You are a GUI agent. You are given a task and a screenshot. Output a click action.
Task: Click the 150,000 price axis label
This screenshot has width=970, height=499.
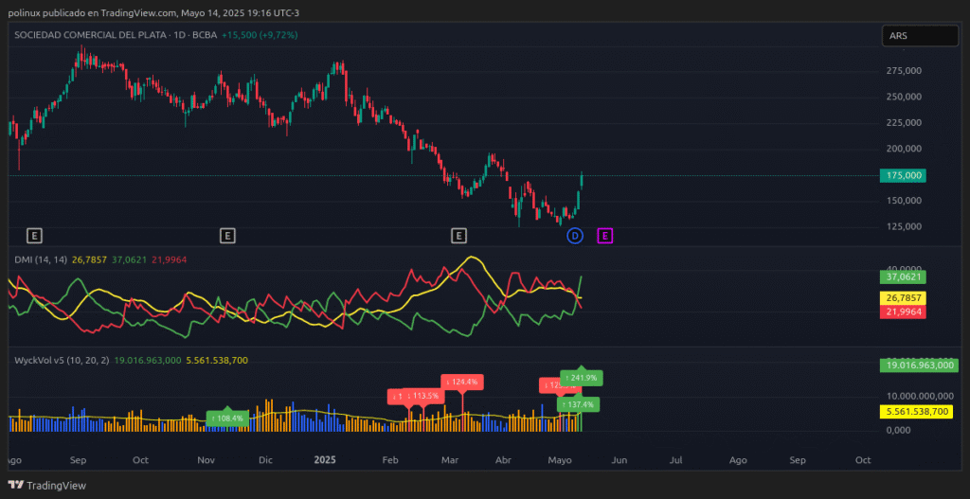pyautogui.click(x=903, y=201)
